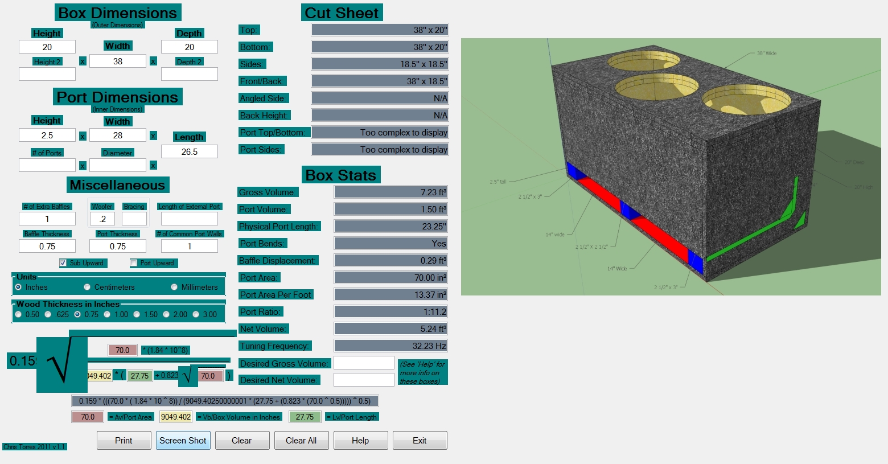Pick 3.00 wood thickness option
This screenshot has height=464, width=888.
click(196, 314)
